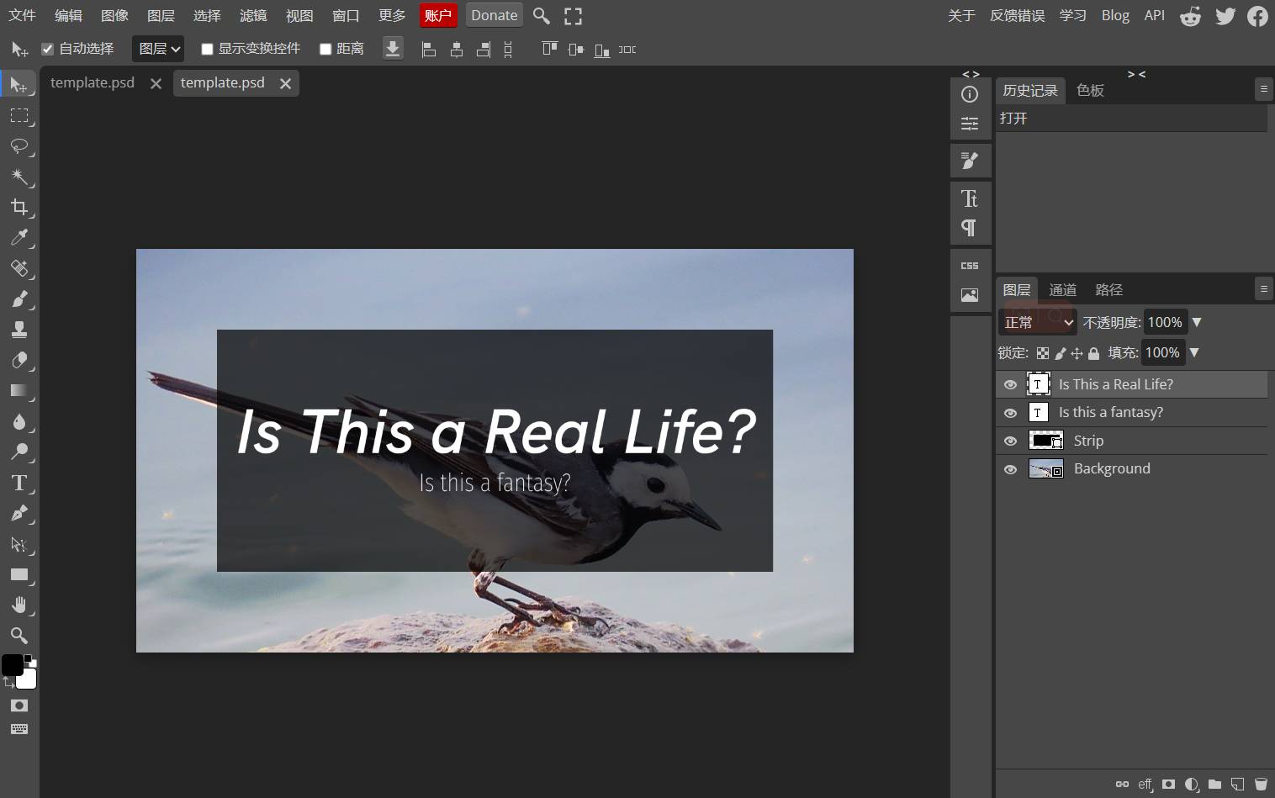Open the search magnifier in menu bar
This screenshot has height=798, width=1275.
[x=542, y=16]
